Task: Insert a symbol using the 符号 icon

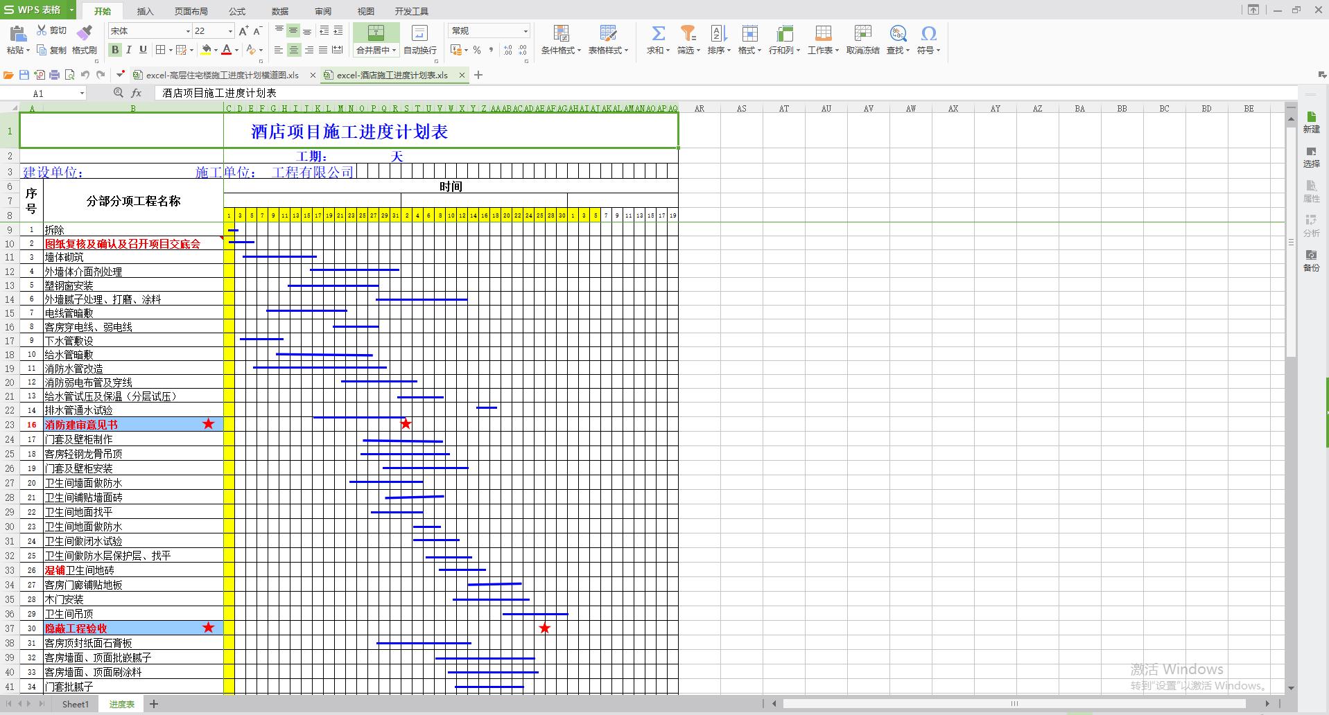Action: (928, 38)
